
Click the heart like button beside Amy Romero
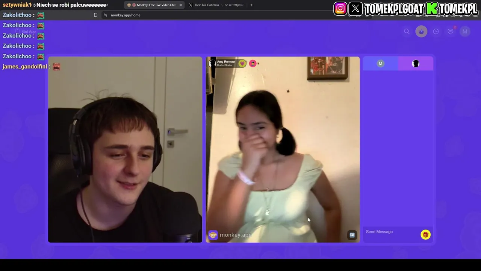click(242, 64)
